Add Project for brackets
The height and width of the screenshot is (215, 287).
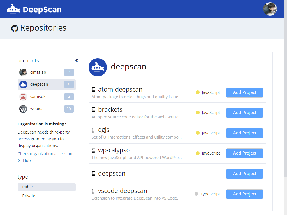click(244, 113)
